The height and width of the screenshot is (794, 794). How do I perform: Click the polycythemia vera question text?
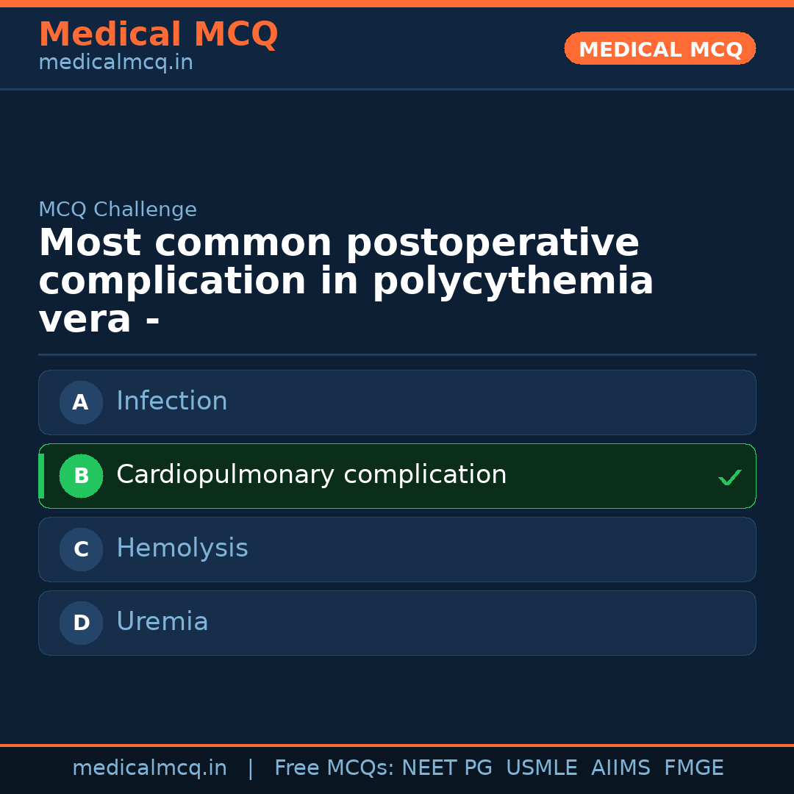346,282
